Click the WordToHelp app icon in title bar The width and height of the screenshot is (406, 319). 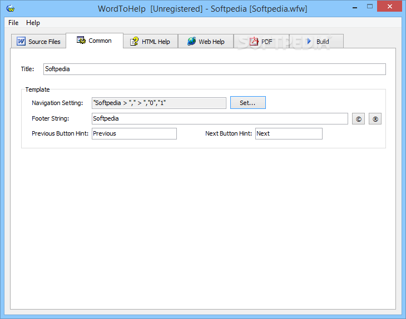click(11, 8)
